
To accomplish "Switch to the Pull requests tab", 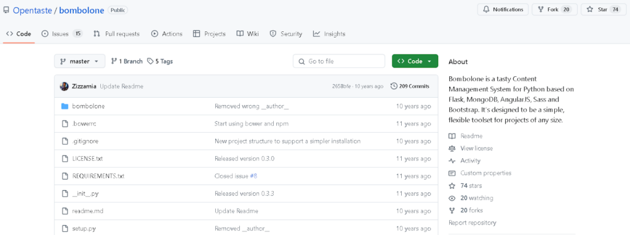I will tap(116, 34).
